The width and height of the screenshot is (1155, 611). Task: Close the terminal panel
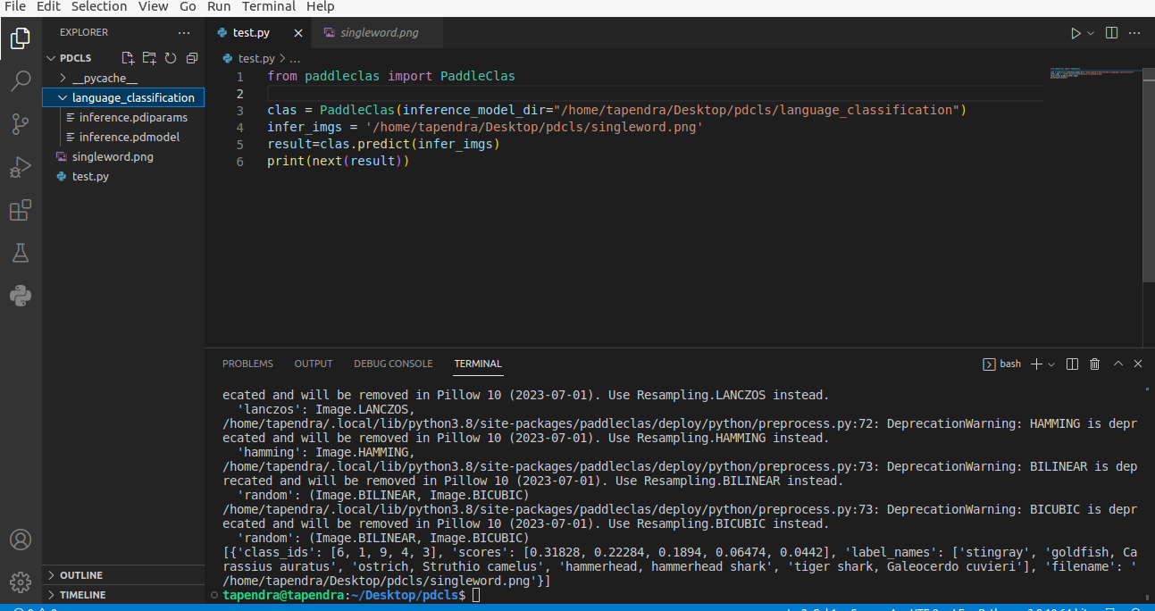[1138, 364]
